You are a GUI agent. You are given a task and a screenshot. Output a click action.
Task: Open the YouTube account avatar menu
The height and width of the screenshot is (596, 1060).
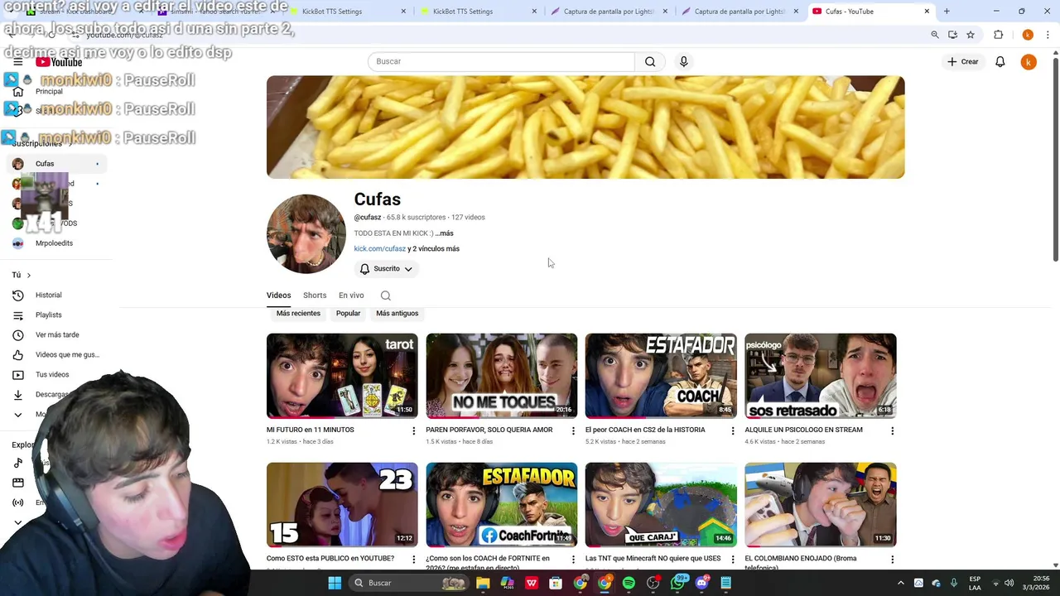tap(1028, 61)
